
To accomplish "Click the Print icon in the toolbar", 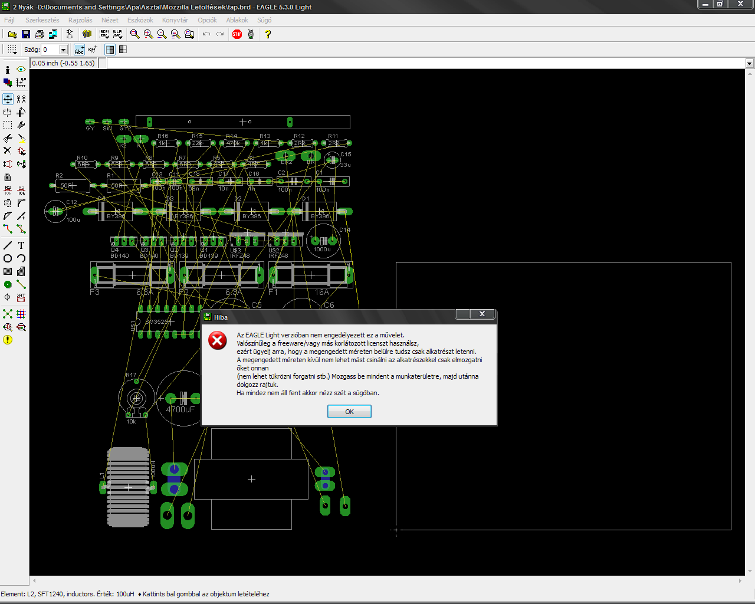I will tap(40, 34).
